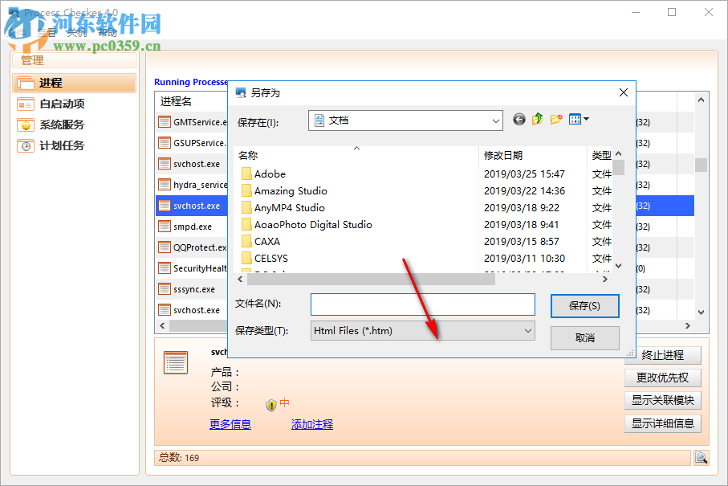The width and height of the screenshot is (728, 486).
Task: Open the 帮助 menu
Action: pyautogui.click(x=108, y=33)
